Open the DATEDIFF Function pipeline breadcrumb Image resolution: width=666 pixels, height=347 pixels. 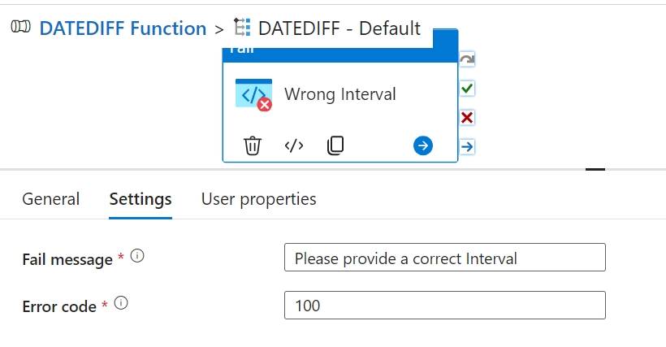tap(123, 28)
